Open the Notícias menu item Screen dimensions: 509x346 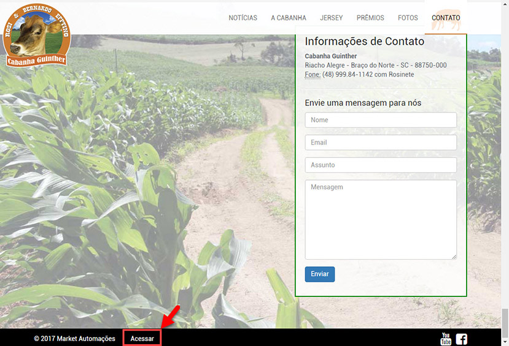[x=243, y=18]
